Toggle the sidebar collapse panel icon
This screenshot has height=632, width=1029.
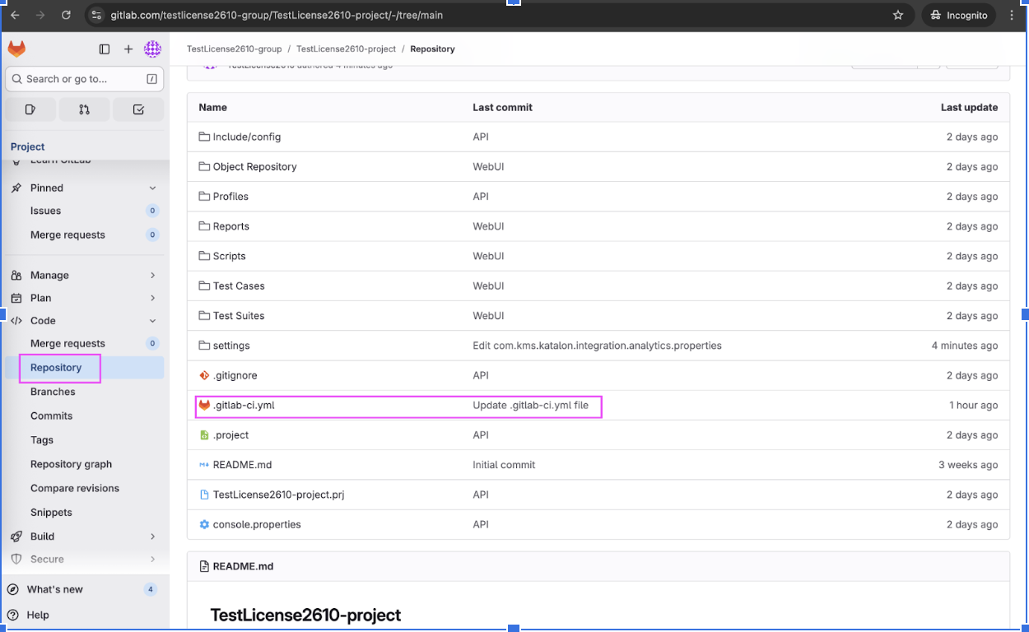point(105,49)
